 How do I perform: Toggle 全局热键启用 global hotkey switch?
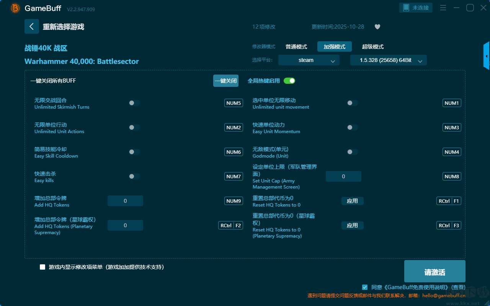tap(289, 81)
